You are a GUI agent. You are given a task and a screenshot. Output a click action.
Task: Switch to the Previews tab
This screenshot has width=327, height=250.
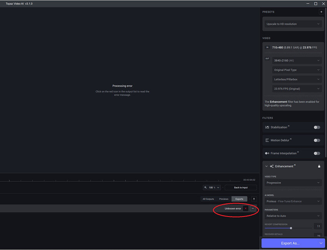[224, 199]
